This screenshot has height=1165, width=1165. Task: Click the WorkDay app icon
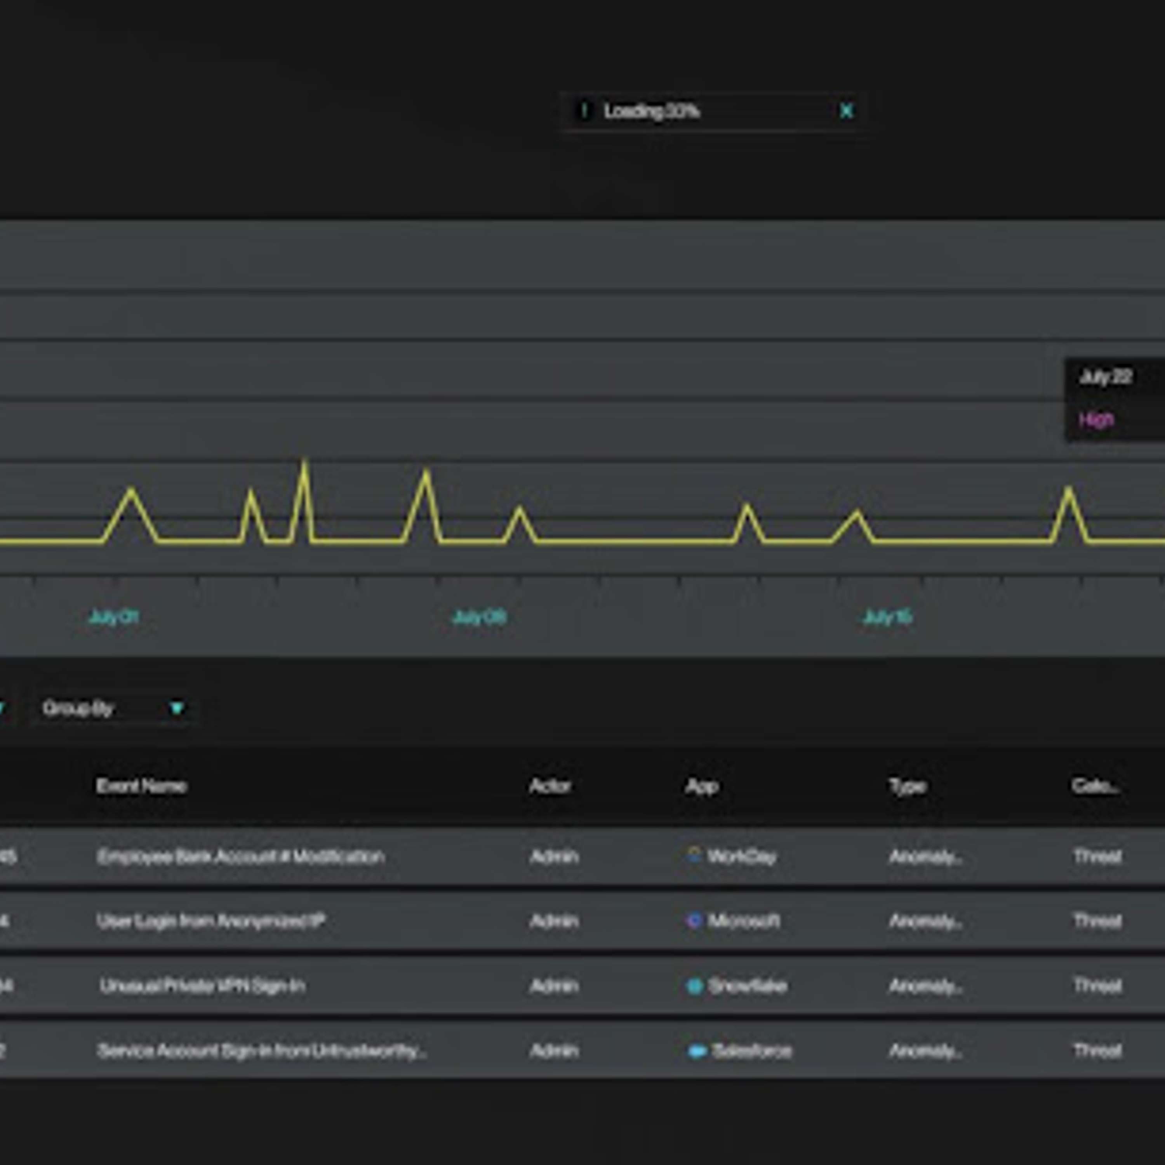click(x=694, y=855)
